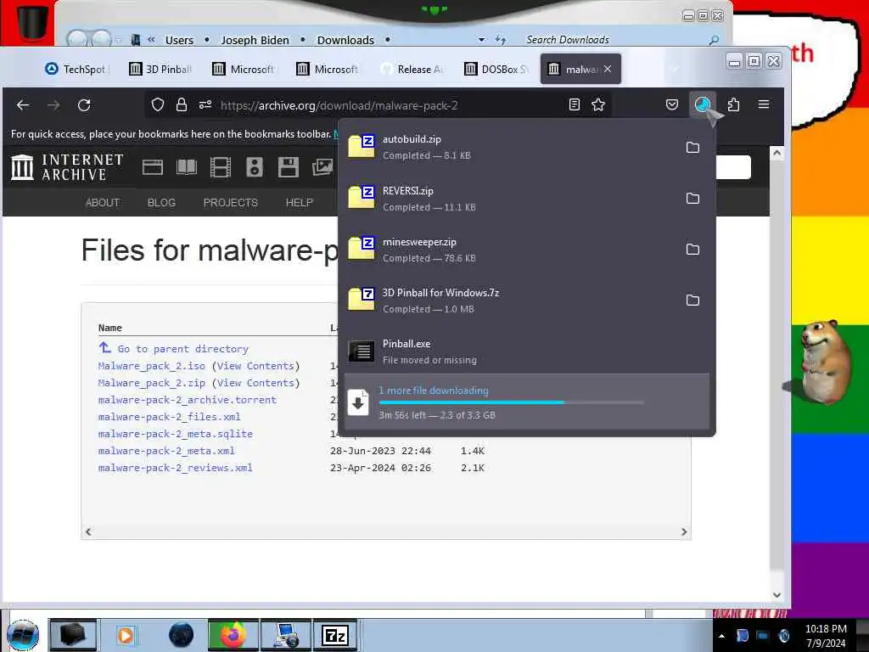Open Internet Archive audio speaker icon
869x652 pixels.
click(x=255, y=167)
